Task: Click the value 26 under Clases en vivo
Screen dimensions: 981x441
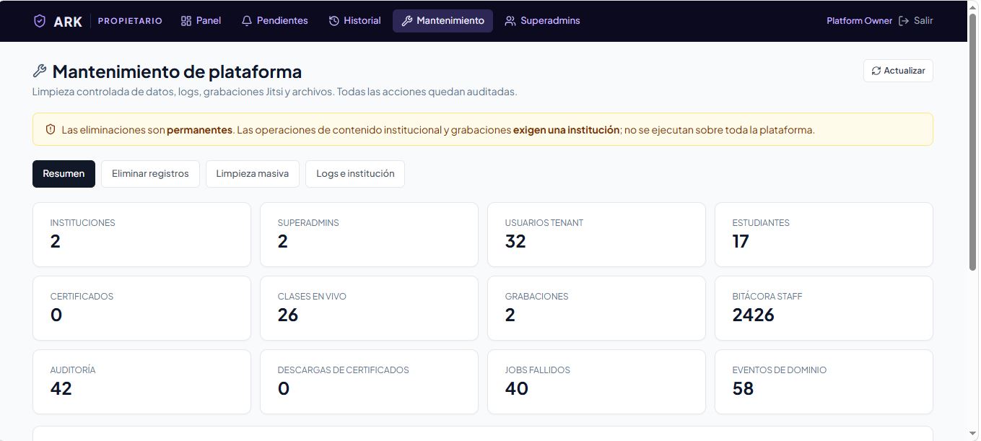Action: click(288, 315)
